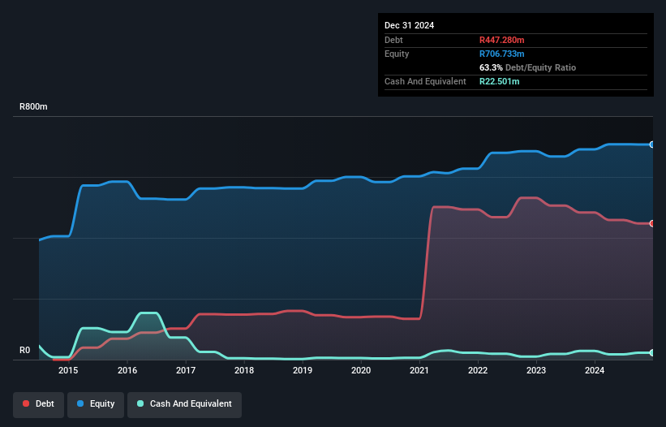Click the 2019 x-axis label

[x=303, y=370]
